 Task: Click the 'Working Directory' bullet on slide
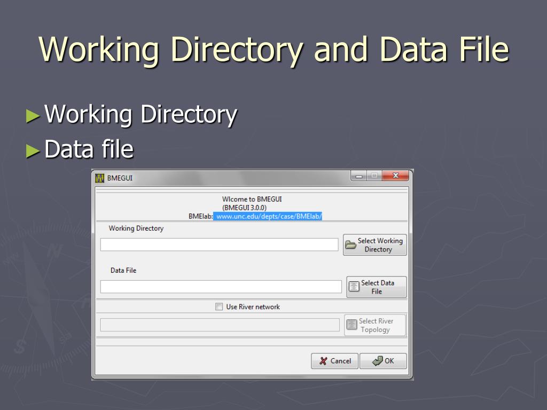[140, 115]
